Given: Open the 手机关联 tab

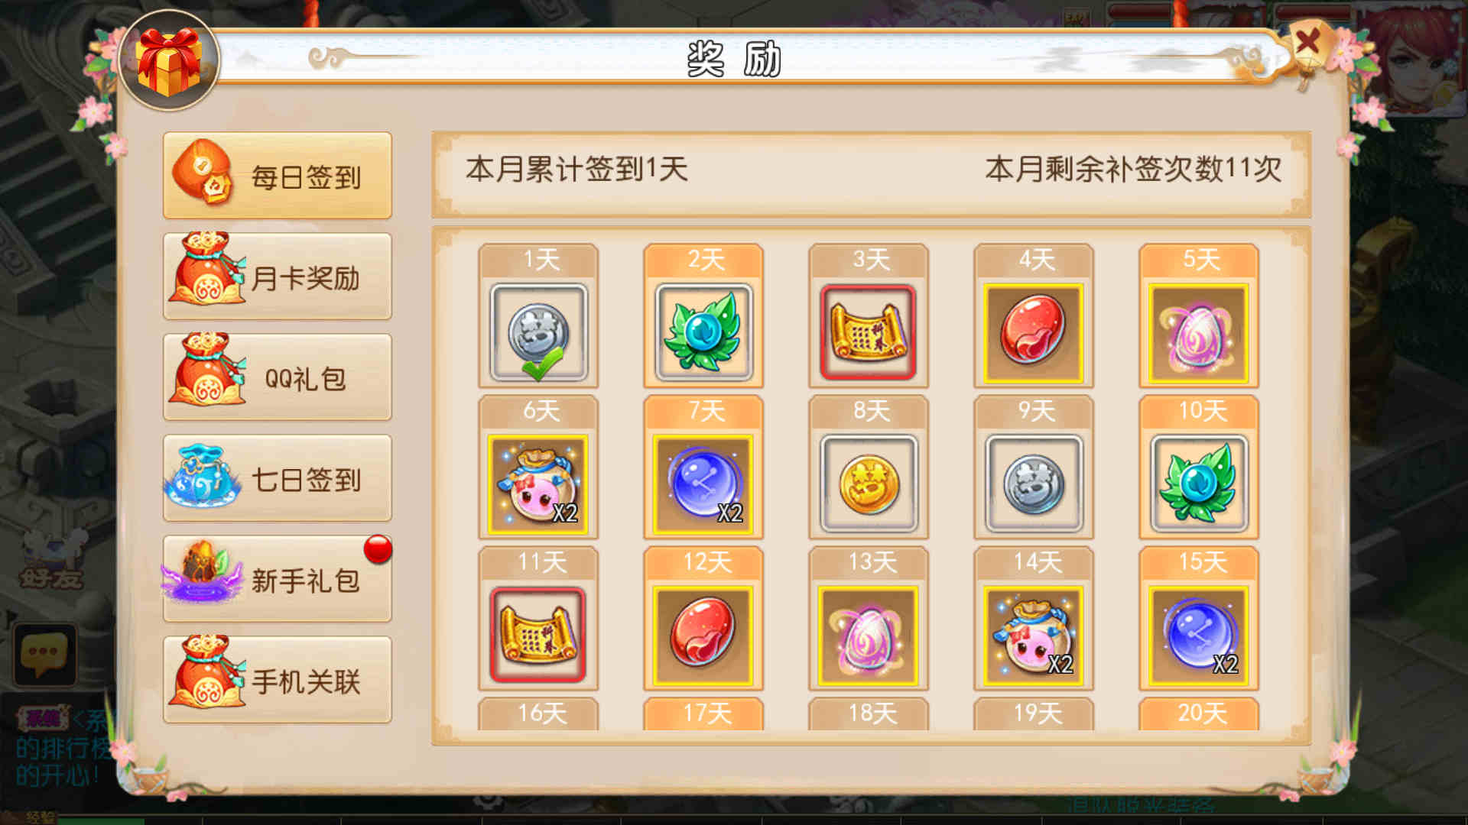Looking at the screenshot, I should pos(278,680).
